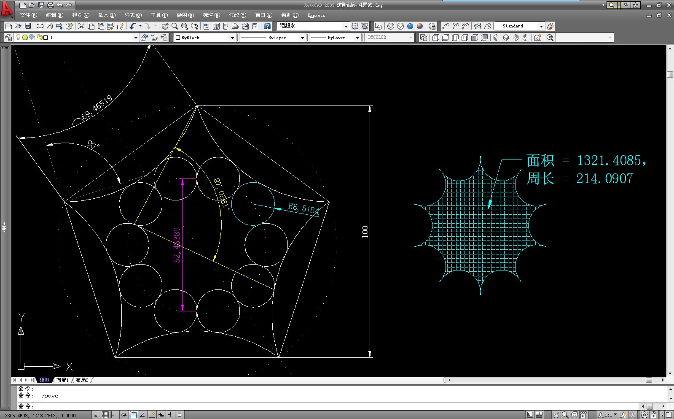Screen dimensions: 674x419
Task: Undo with the Standard toolbar arrow
Action: tap(133, 26)
